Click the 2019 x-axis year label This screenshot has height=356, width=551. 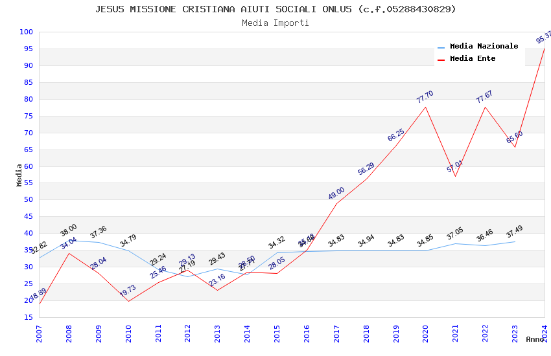396,333
